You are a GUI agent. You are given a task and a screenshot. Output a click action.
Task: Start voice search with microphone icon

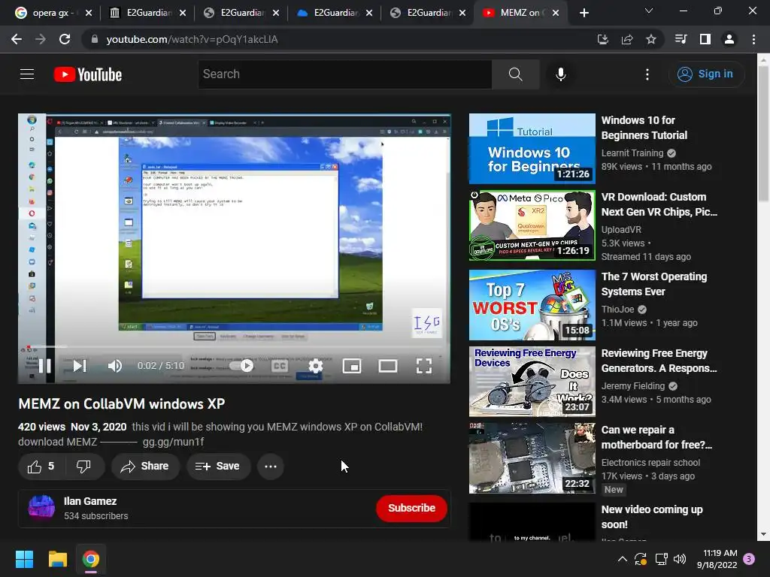(x=561, y=74)
